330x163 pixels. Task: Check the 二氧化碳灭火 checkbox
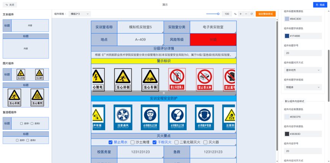pos(177,142)
